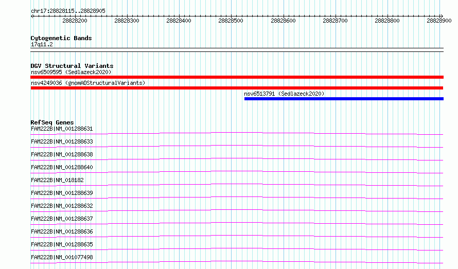Click the 17q11.2 band label
Image resolution: width=458 pixels, height=269 pixels.
tap(42, 44)
